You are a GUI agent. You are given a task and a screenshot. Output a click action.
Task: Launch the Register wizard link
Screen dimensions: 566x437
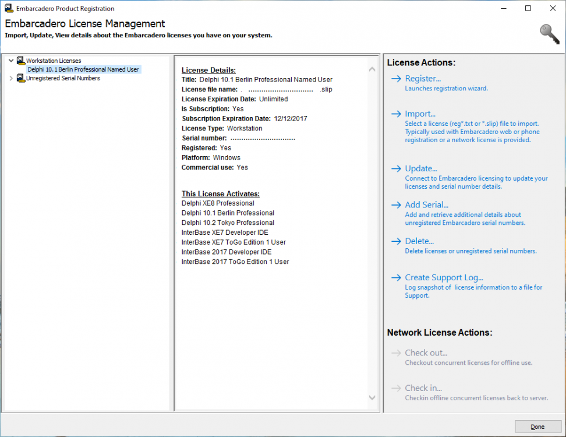pyautogui.click(x=423, y=79)
